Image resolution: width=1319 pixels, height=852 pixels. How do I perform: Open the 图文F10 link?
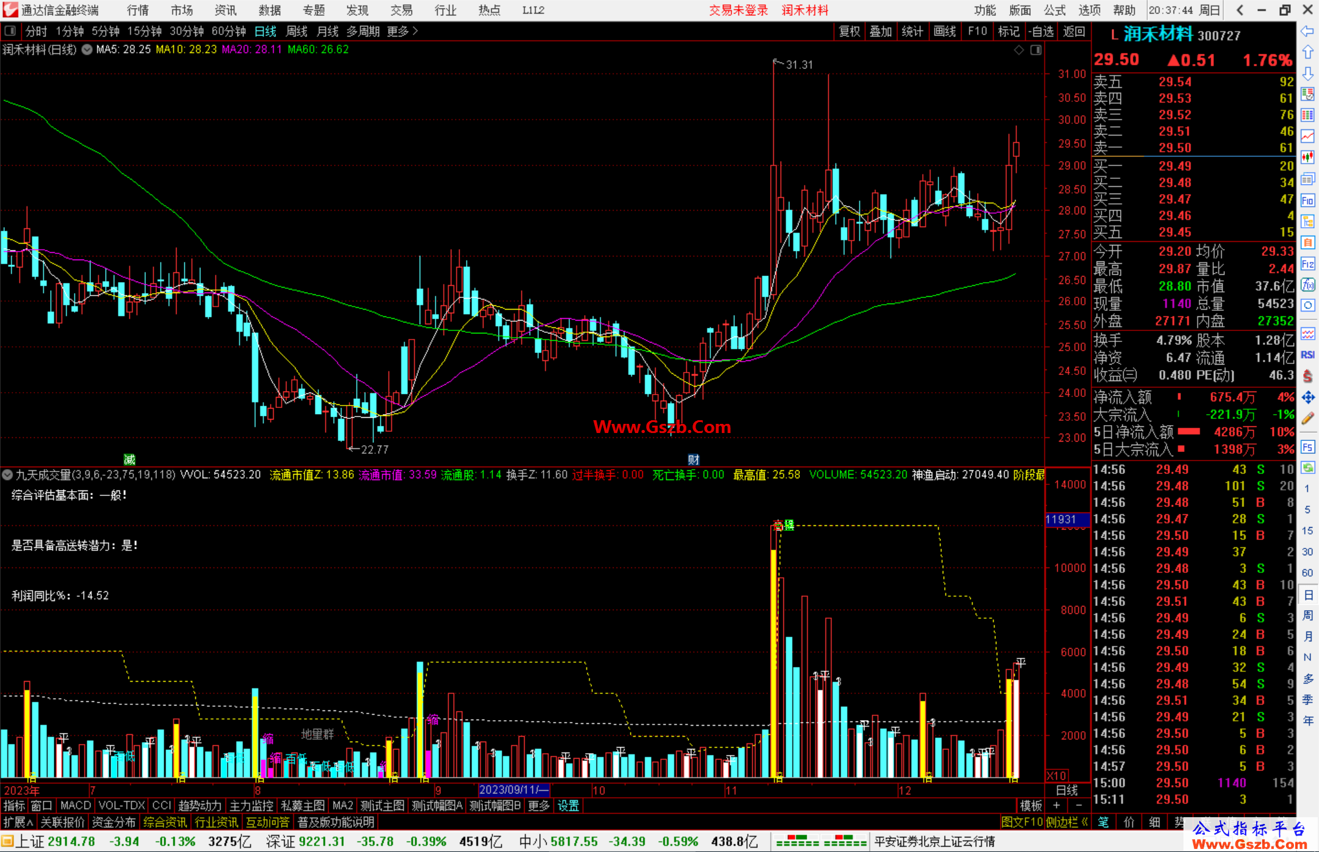point(1022,822)
